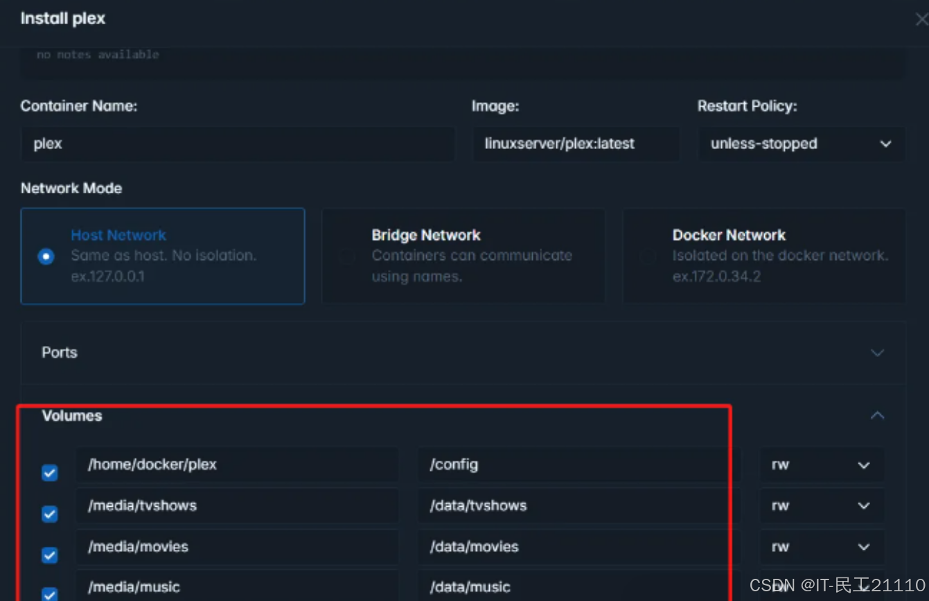Screen dimensions: 929x601
Task: Open the Restart Policy dropdown
Action: point(802,144)
